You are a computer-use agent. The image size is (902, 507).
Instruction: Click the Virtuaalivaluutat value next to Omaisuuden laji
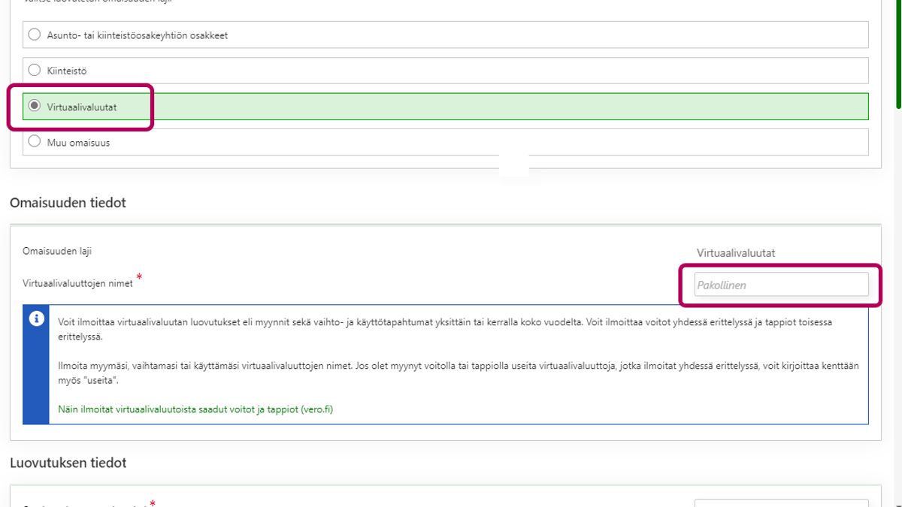coord(735,253)
